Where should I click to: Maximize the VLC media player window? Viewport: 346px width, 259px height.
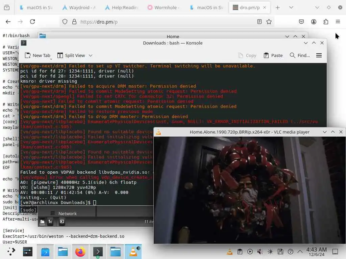point(333,132)
